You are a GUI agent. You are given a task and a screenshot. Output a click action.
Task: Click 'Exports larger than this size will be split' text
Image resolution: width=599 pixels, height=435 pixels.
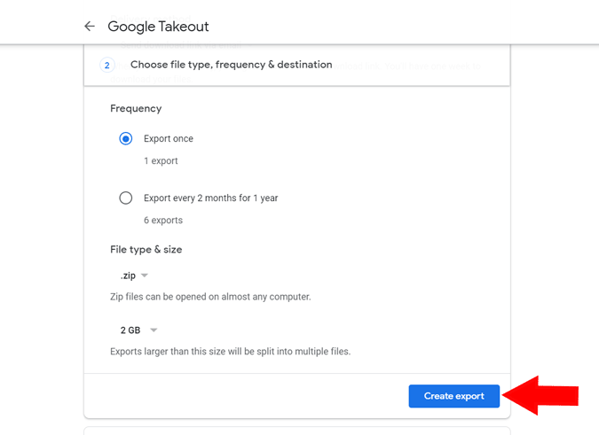(x=231, y=351)
